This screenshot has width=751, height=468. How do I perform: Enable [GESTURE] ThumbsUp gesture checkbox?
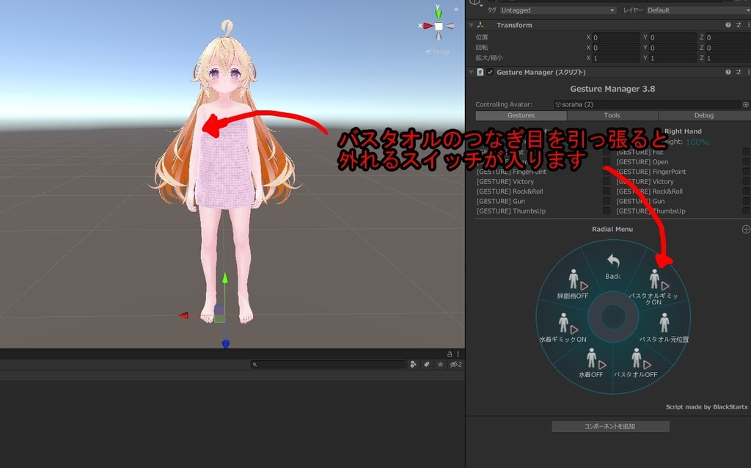607,211
